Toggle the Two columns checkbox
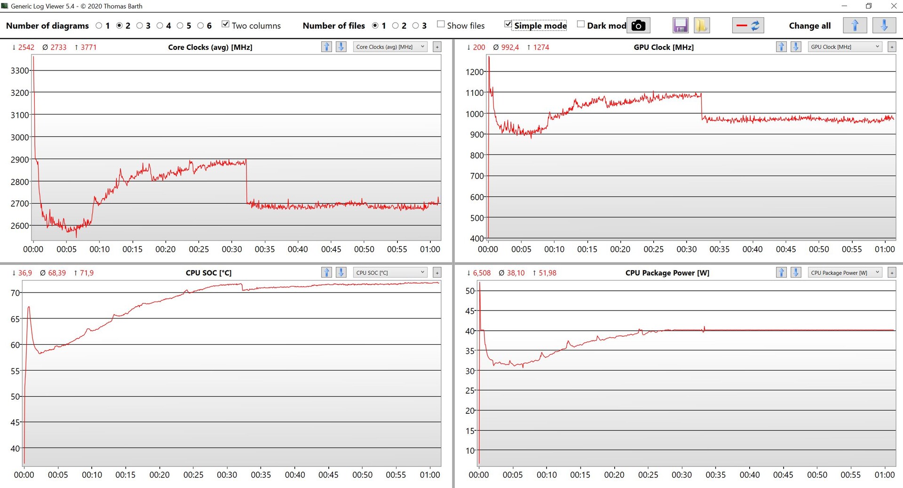 tap(226, 24)
